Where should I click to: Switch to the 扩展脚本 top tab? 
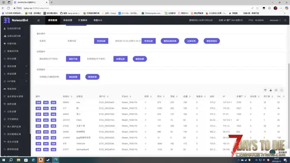tap(83, 20)
